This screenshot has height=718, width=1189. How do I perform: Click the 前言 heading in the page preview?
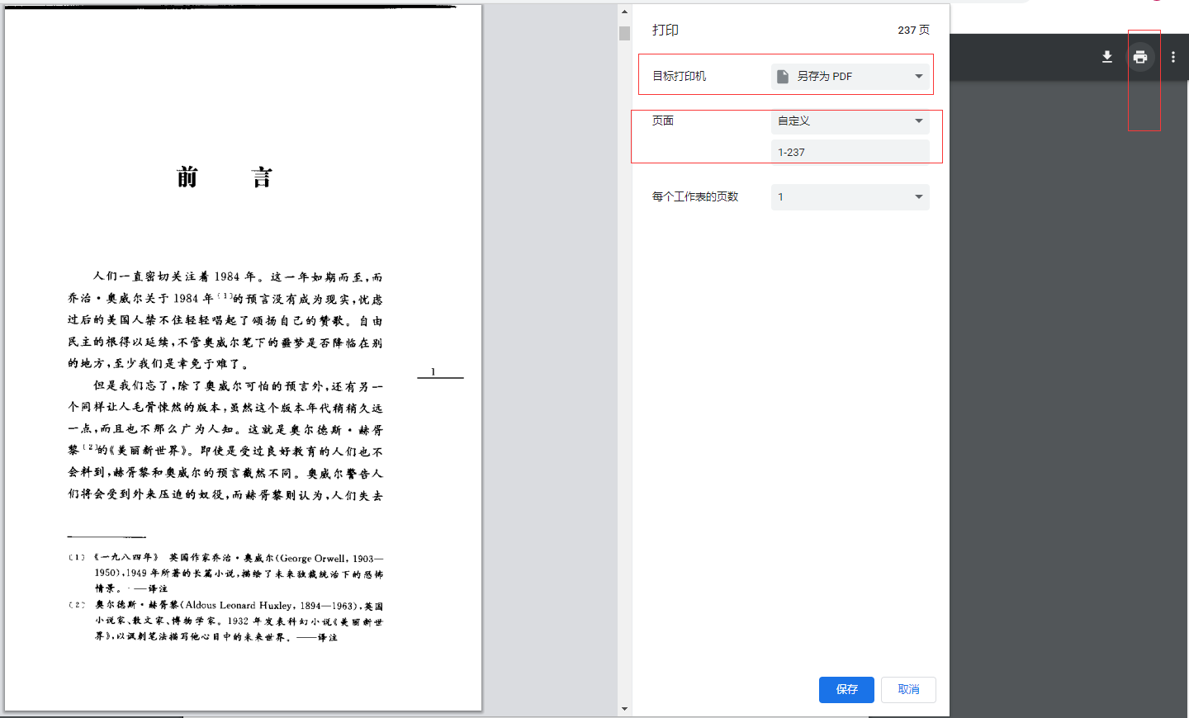coord(225,177)
